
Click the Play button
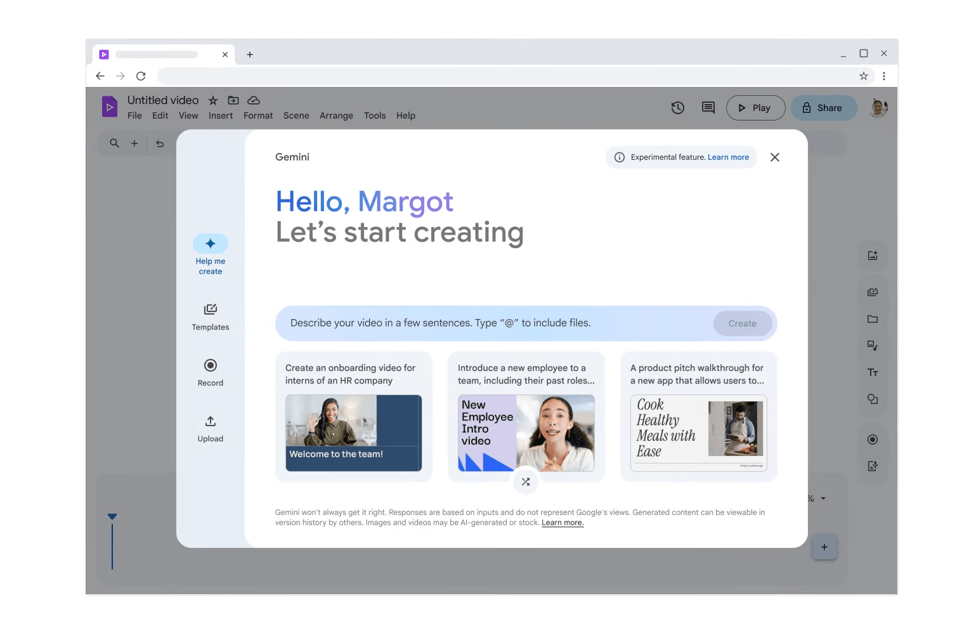coord(755,108)
